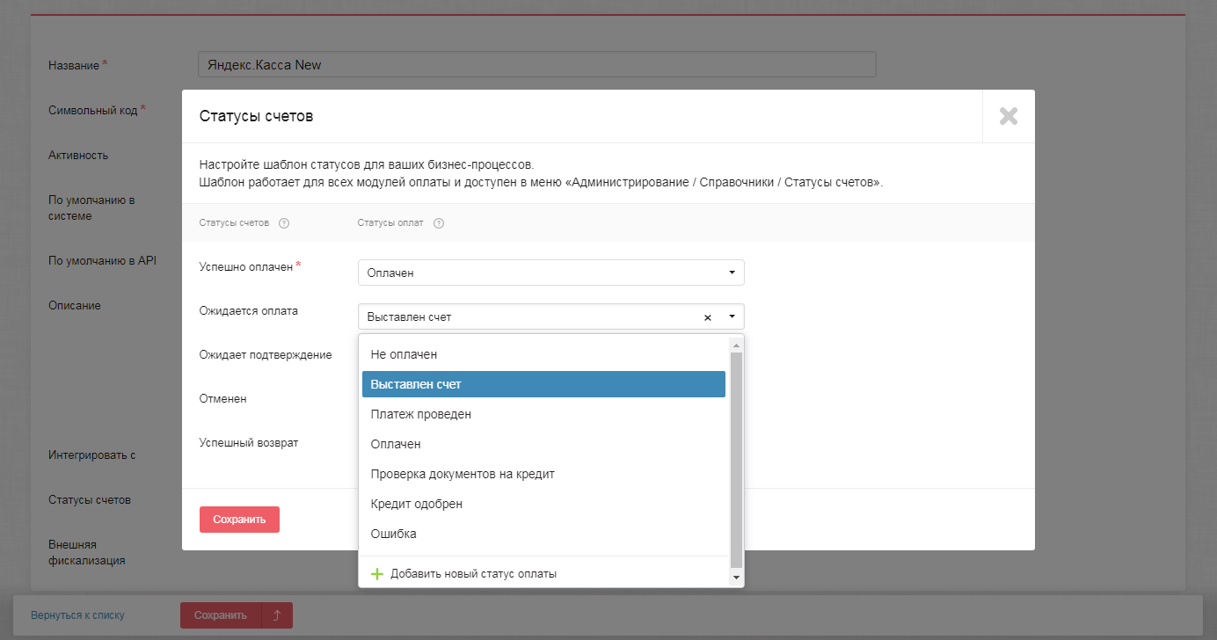Click the green plus add status icon
The width and height of the screenshot is (1217, 640).
click(377, 574)
